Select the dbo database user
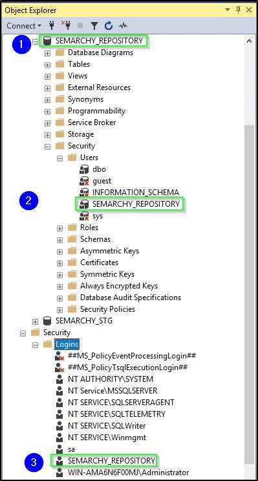This screenshot has height=481, width=258. click(x=99, y=169)
